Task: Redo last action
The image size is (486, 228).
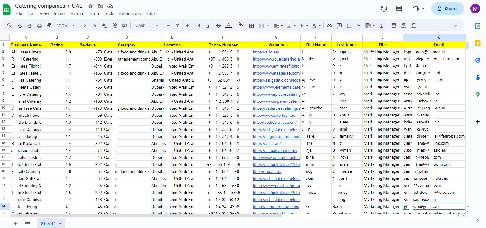Action: pos(30,26)
